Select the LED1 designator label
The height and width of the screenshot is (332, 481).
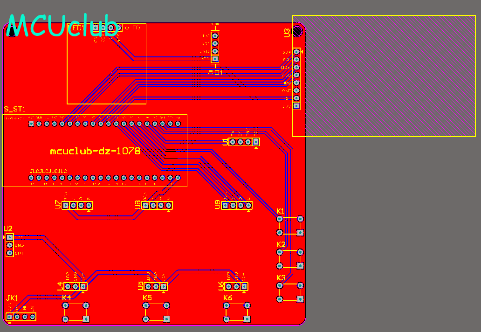tap(76, 28)
